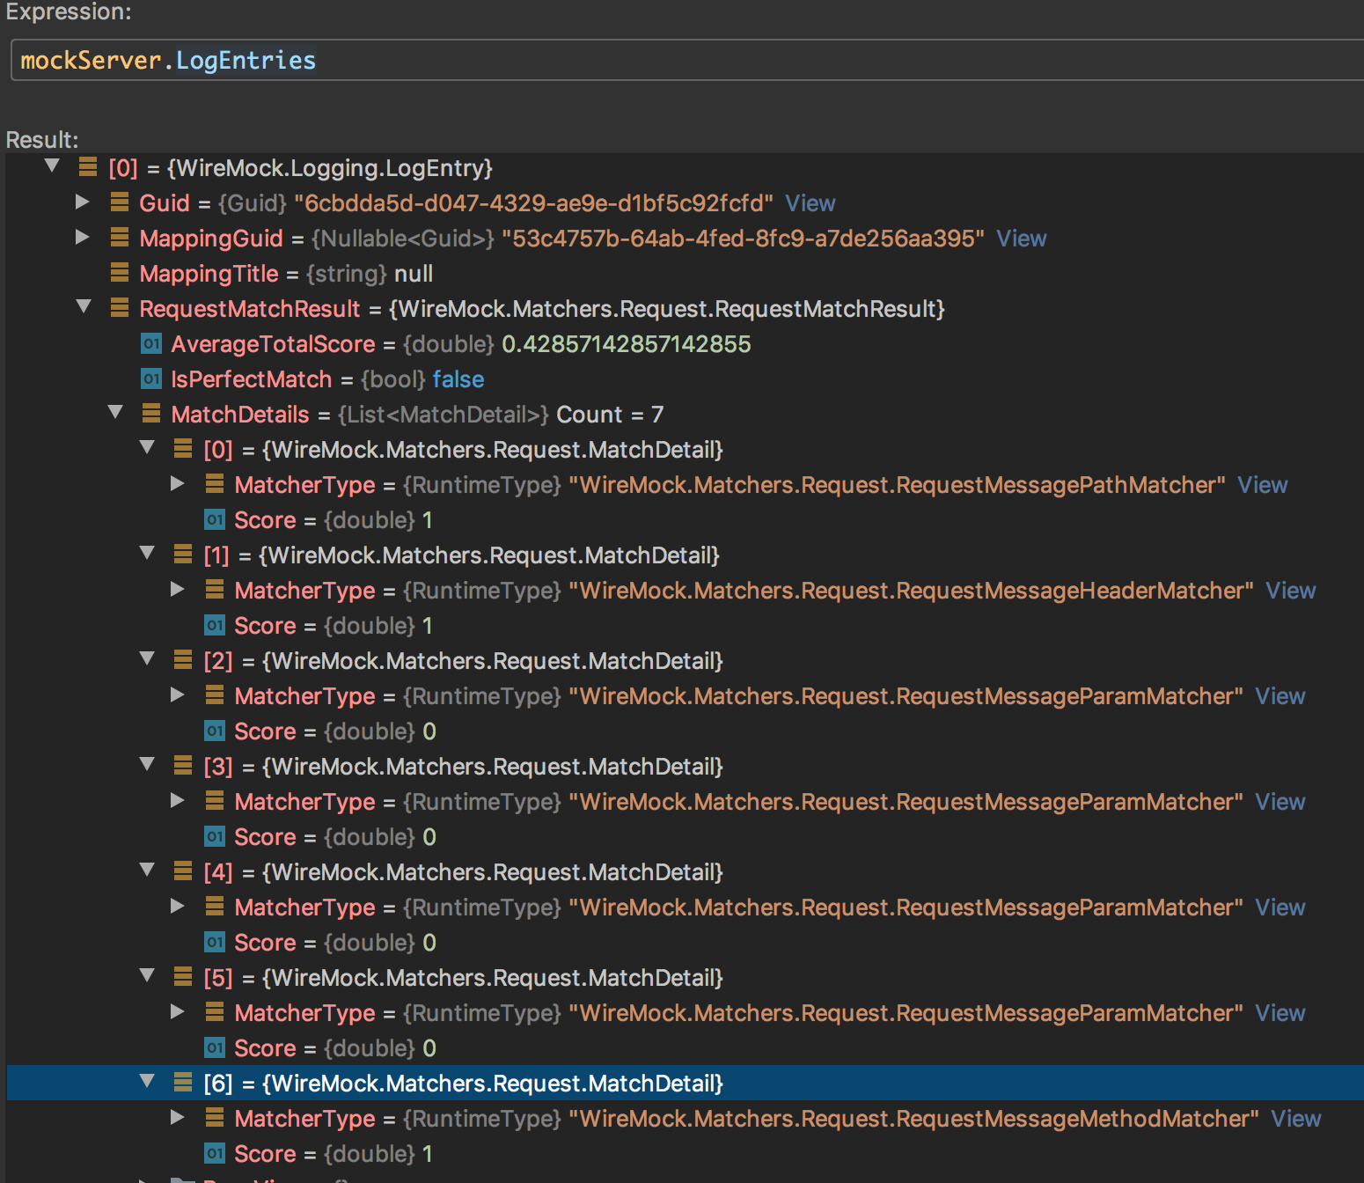Expand the MappingGuid property row
Viewport: 1364px width, 1183px height.
pyautogui.click(x=83, y=237)
